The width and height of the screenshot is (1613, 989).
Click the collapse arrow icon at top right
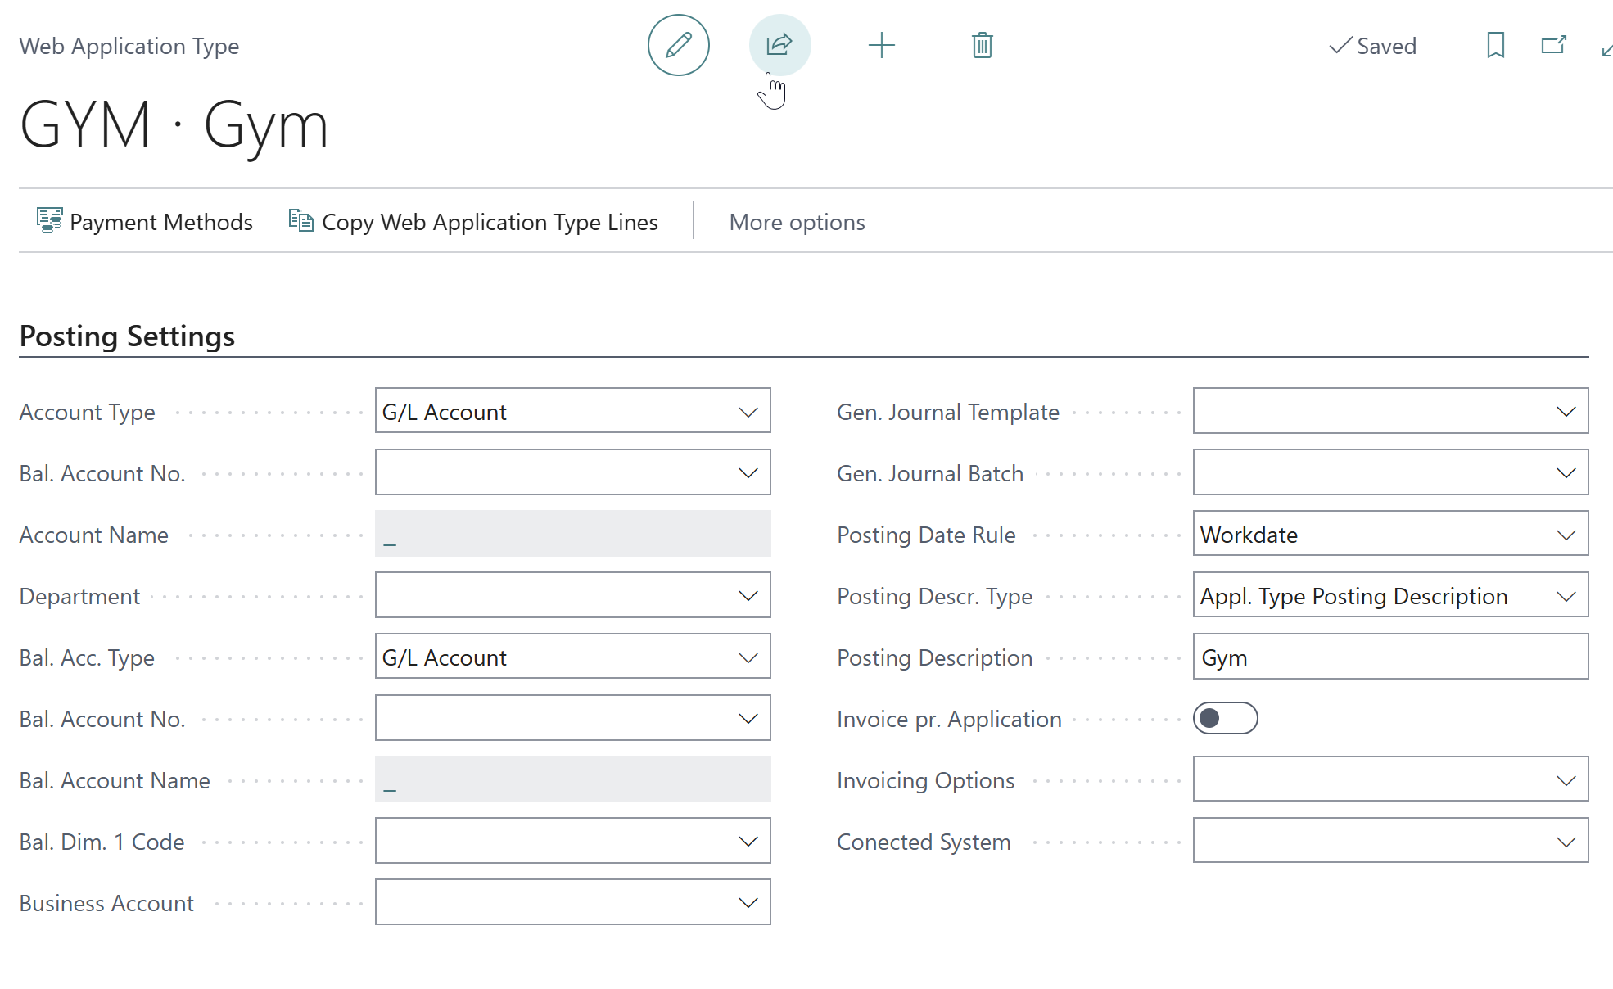pos(1606,50)
